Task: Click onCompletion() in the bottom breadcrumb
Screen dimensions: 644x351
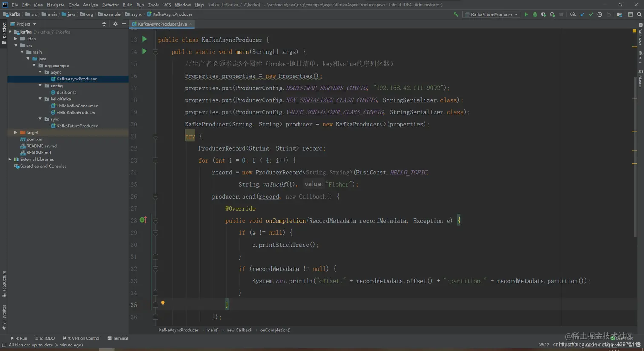Action: [275, 330]
